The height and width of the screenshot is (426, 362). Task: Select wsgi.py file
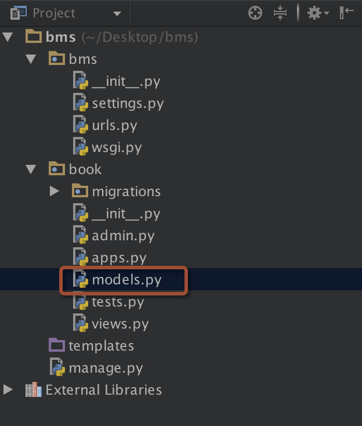coord(117,148)
